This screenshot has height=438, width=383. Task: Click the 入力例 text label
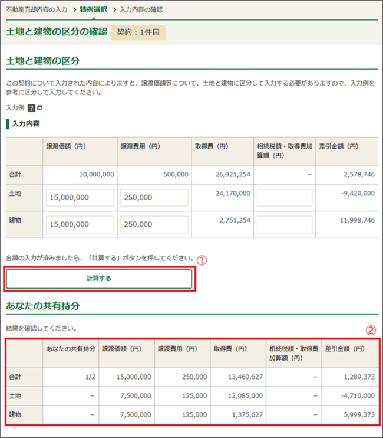point(15,109)
